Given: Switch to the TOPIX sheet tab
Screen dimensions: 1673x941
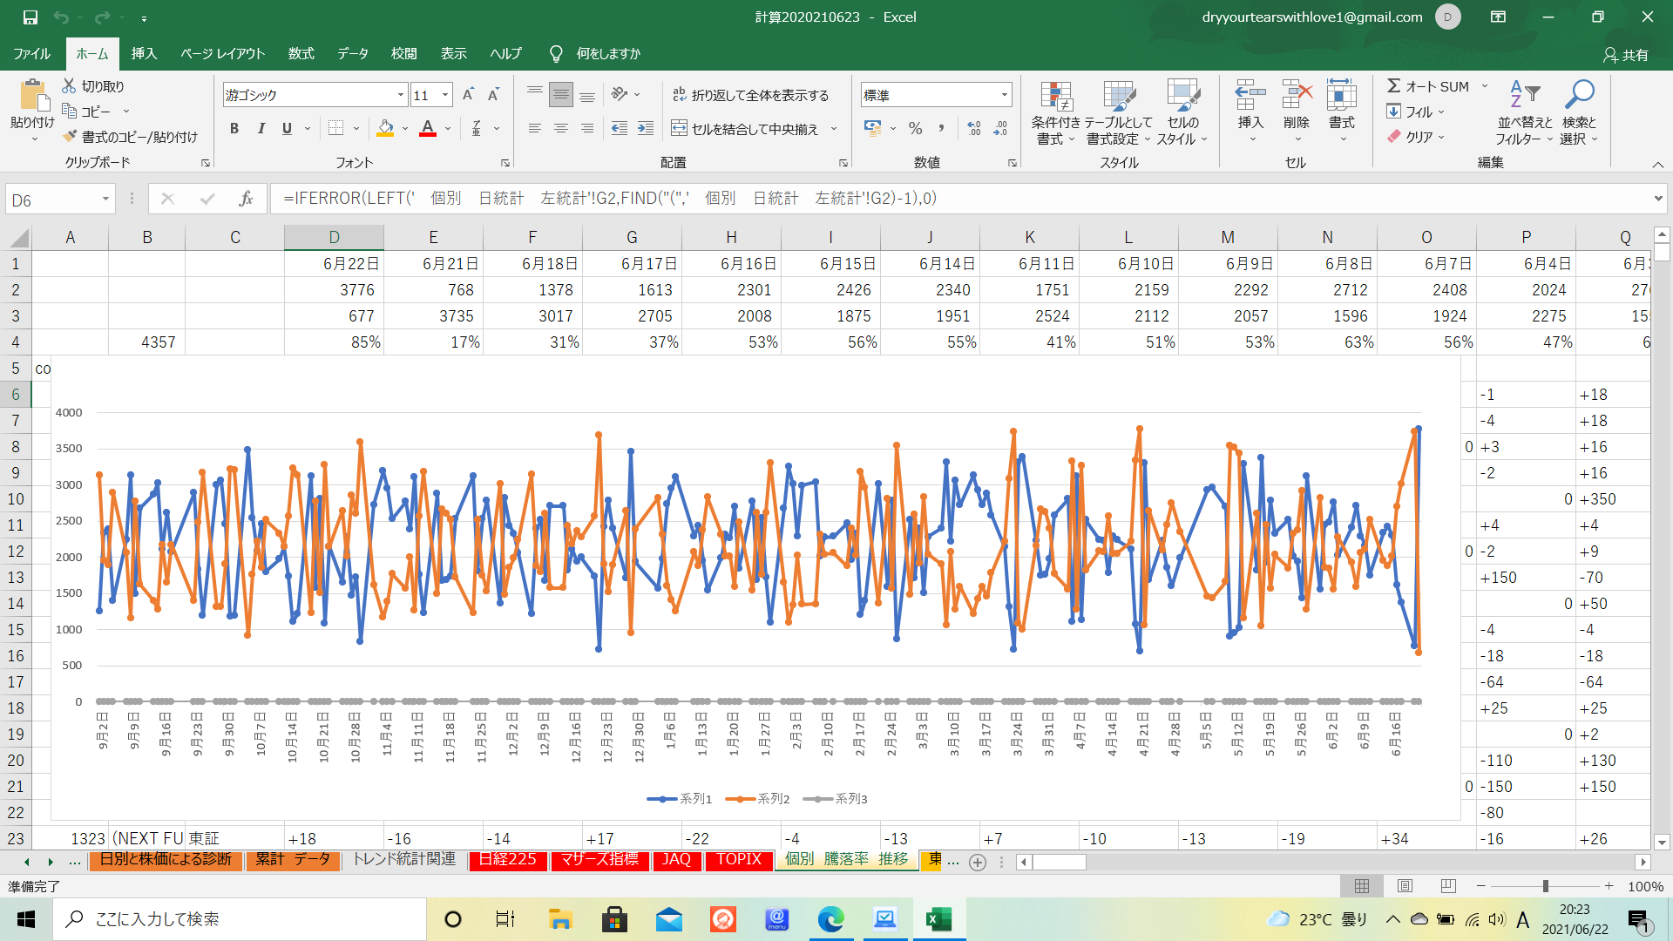Looking at the screenshot, I should pos(739,860).
